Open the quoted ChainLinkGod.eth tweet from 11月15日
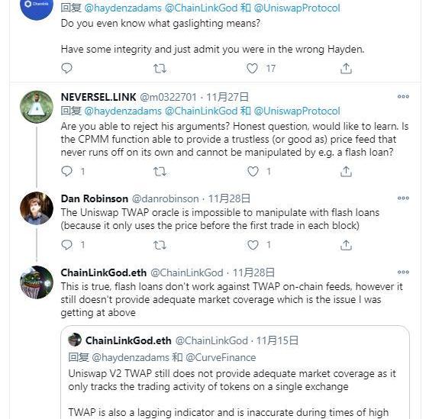The image size is (429, 419). (235, 372)
